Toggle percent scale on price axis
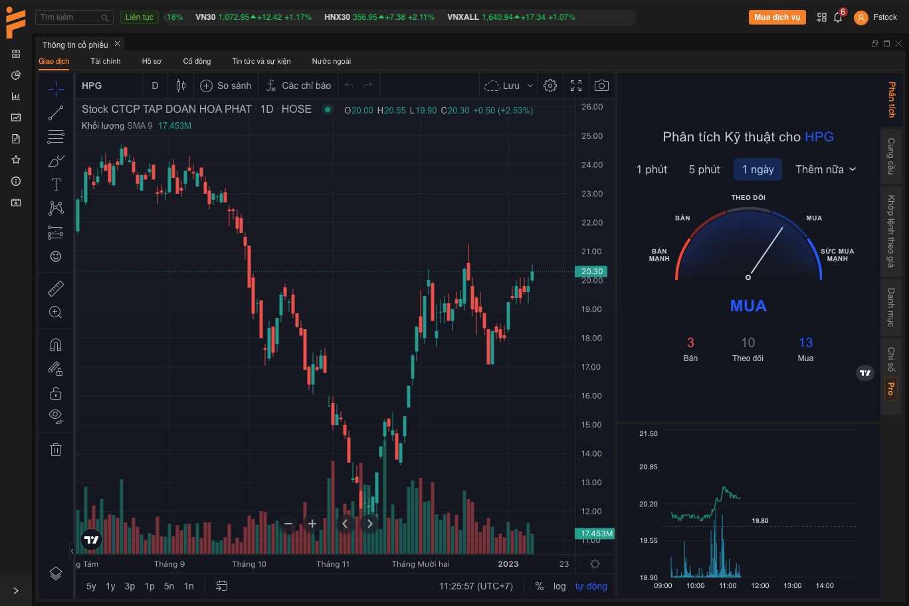 (539, 586)
